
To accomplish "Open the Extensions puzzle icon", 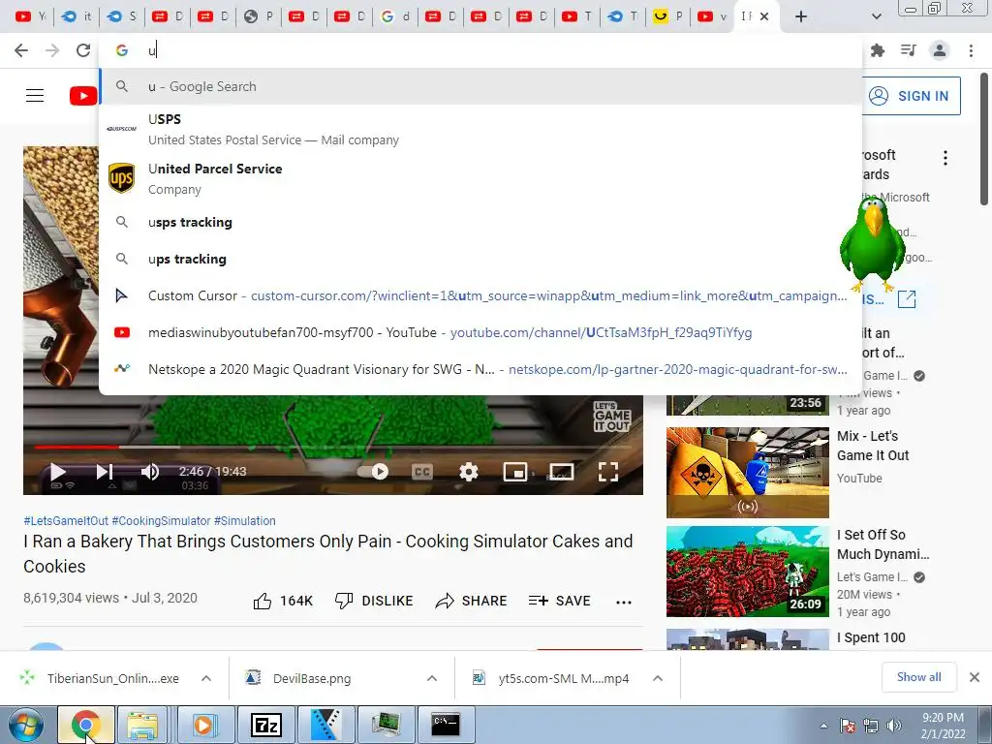I will click(878, 50).
